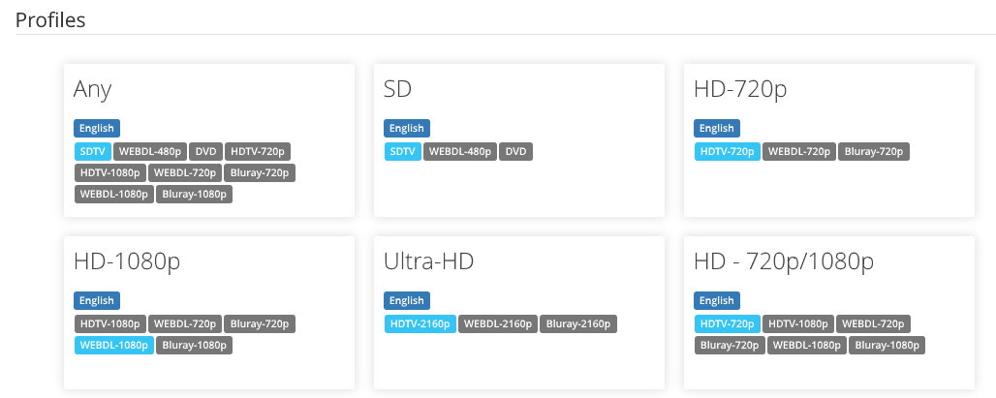996x398 pixels.
Task: Click WEBDL-720p tag in HD - 720p/1080p profile
Action: tap(873, 324)
